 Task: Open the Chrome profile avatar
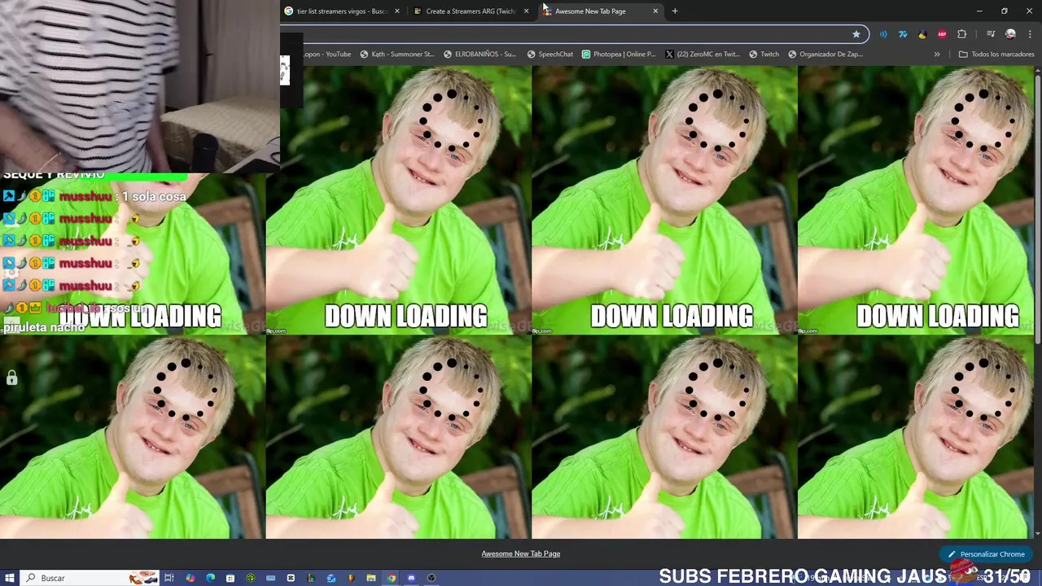(1010, 34)
